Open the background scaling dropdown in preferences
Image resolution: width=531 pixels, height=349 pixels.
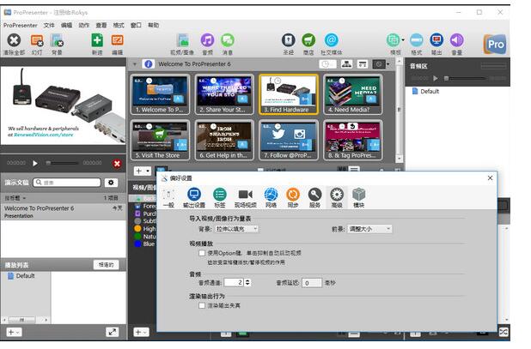236,229
